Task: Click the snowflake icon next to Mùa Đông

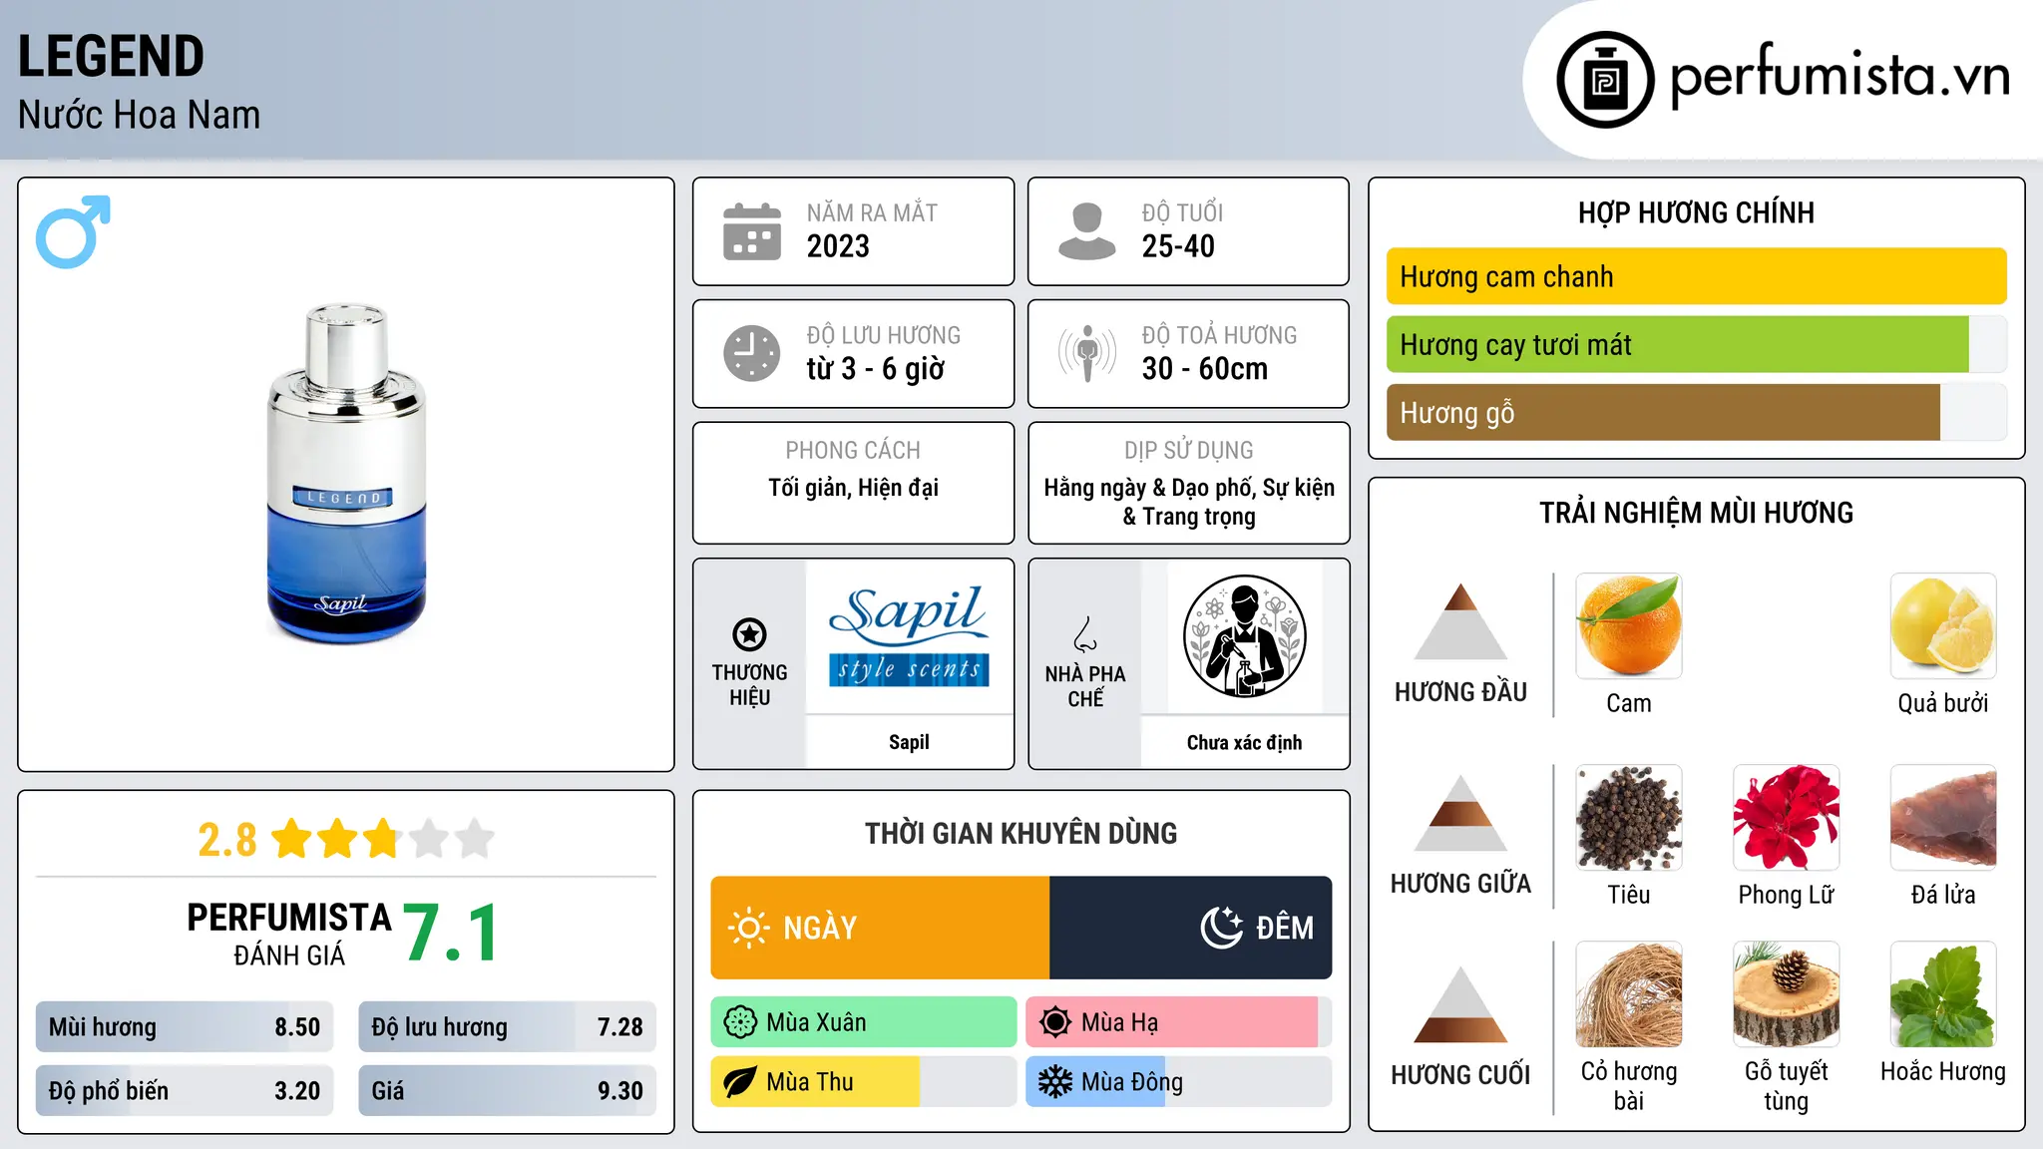Action: click(1055, 1082)
